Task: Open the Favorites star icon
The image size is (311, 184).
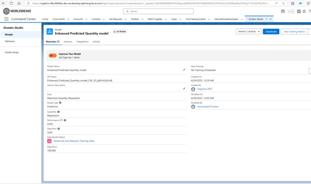Action: coord(289,11)
